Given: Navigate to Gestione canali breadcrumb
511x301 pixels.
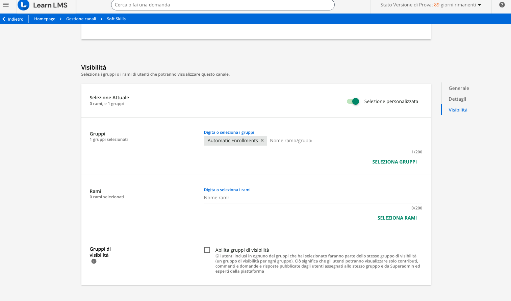Looking at the screenshot, I should 81,19.
